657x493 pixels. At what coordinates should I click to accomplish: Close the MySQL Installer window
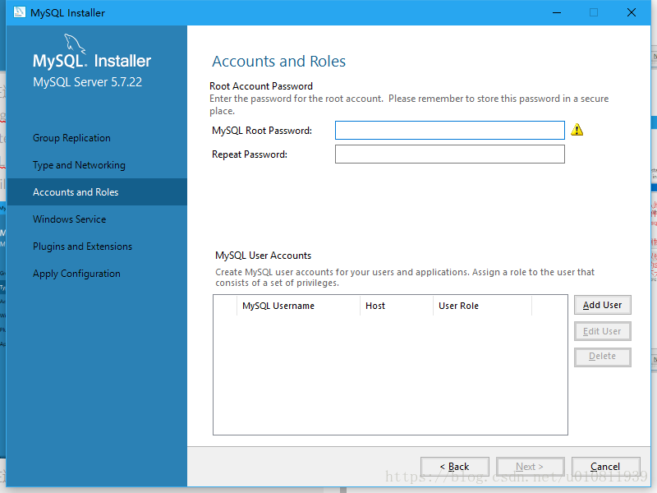tap(632, 12)
